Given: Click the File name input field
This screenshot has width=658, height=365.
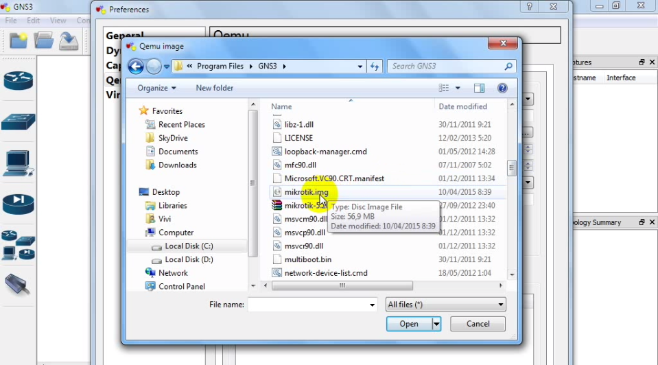Looking at the screenshot, I should click(308, 305).
